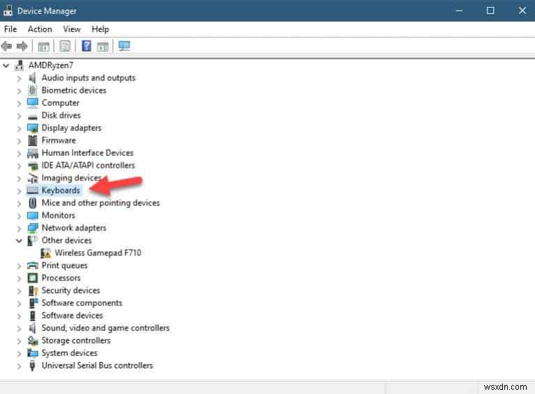Click the Print queues printer icon
Viewport: 535px width, 394px height.
click(33, 265)
